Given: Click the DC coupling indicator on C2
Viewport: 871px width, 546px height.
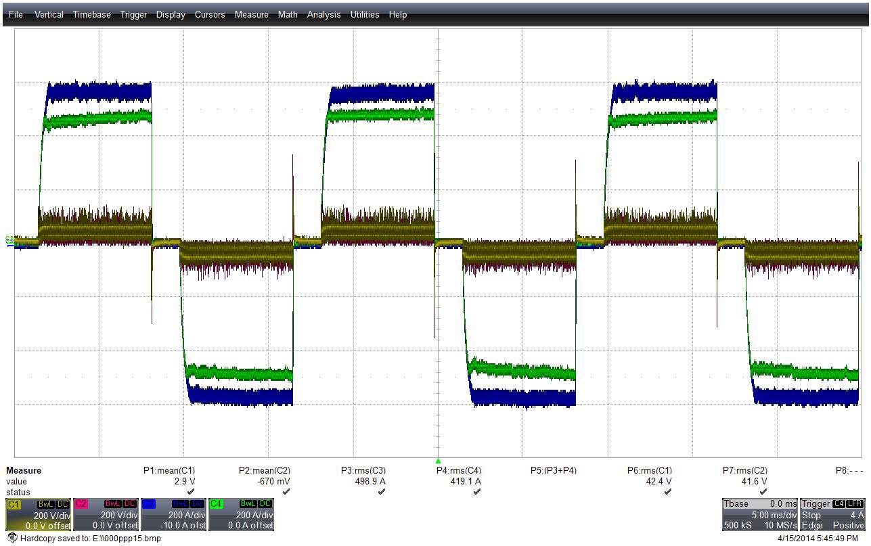Looking at the screenshot, I should (131, 504).
